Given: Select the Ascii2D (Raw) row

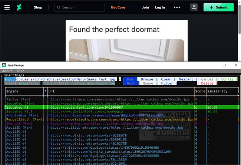Looking at the screenshot, I should click(x=122, y=128).
